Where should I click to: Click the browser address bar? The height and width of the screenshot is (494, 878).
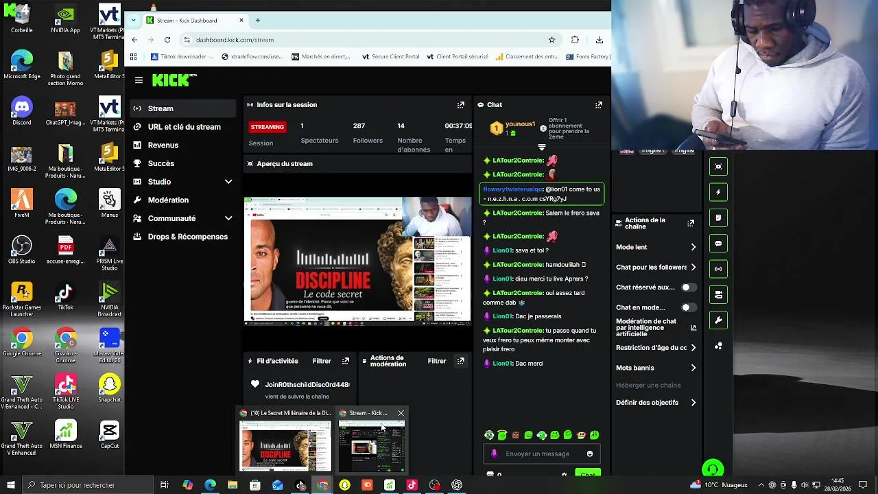(x=370, y=40)
